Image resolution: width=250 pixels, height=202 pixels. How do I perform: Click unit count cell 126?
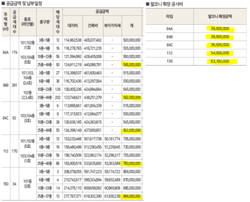coord(58,89)
